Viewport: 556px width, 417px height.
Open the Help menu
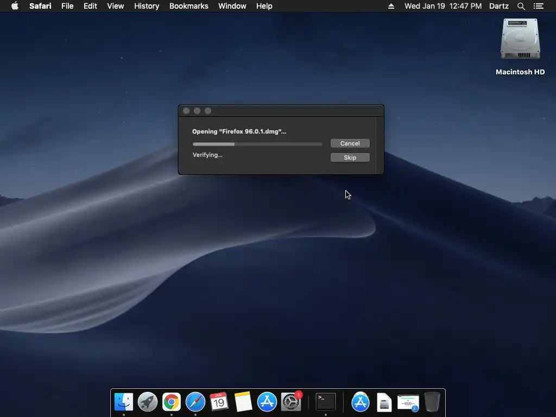(264, 6)
